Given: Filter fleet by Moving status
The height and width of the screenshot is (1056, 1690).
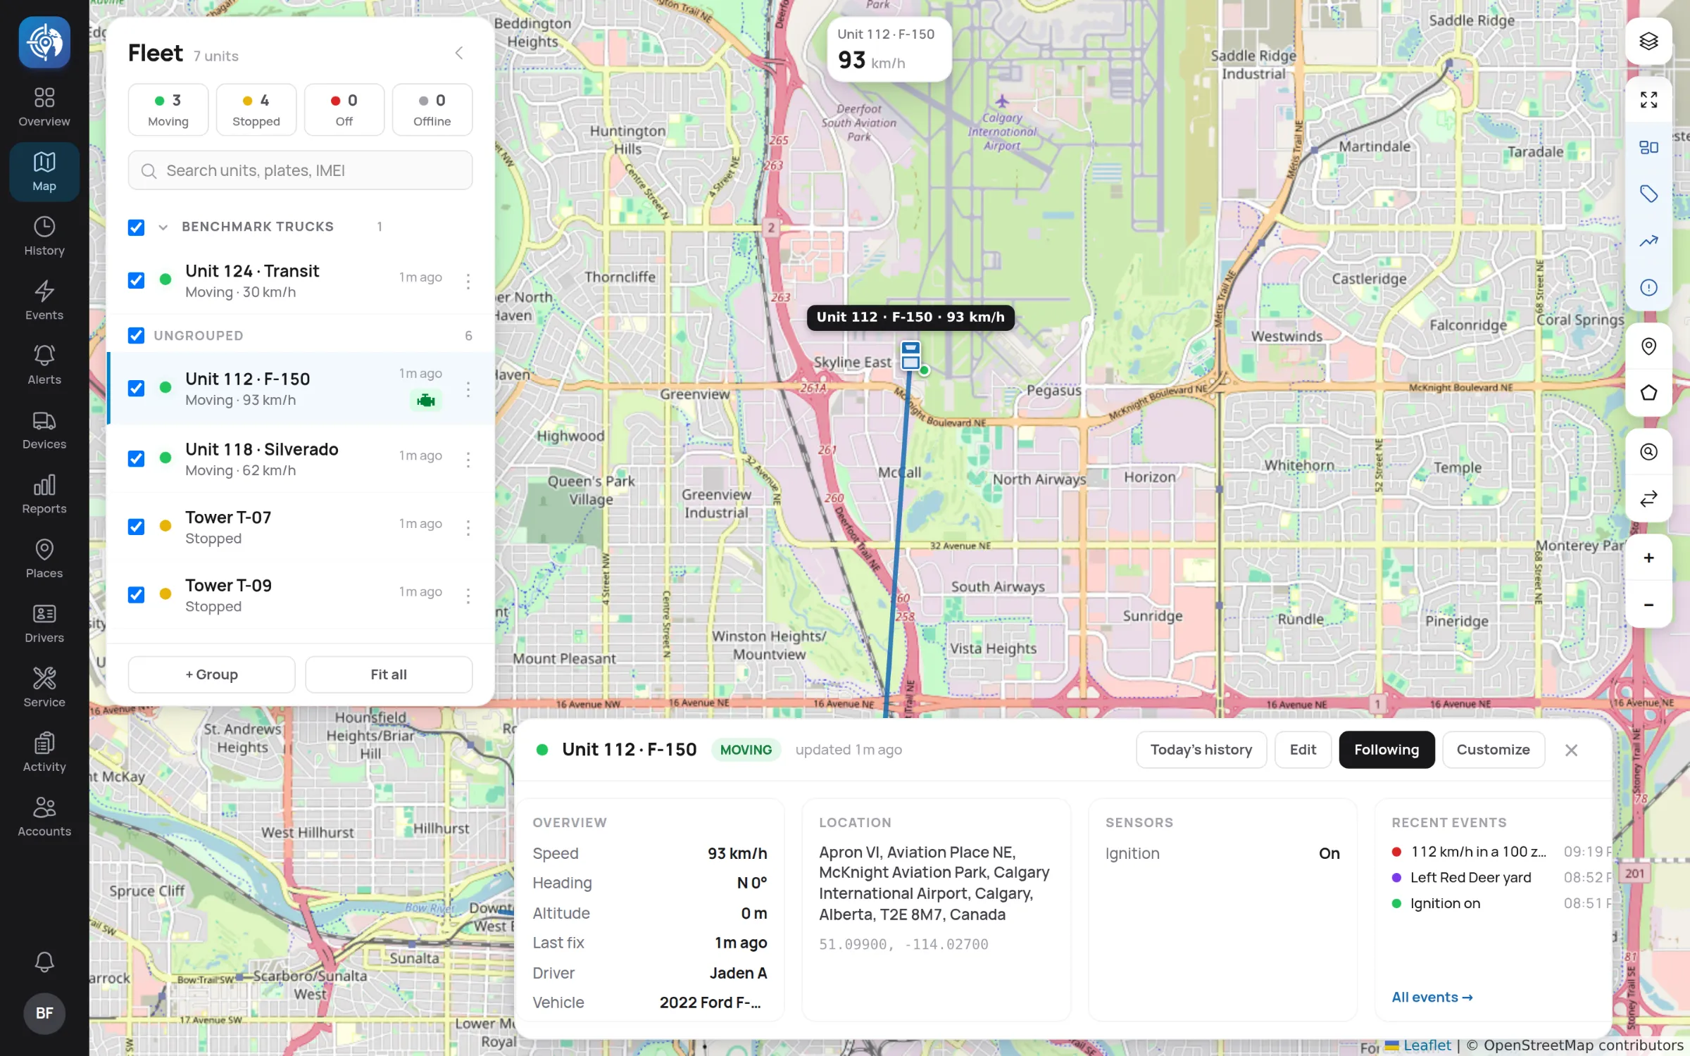Looking at the screenshot, I should (168, 110).
